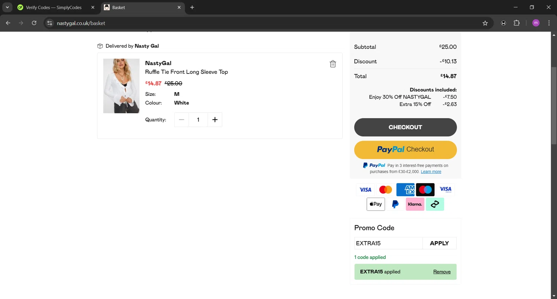Open the Chrome three-dot menu
The image size is (557, 299).
tap(549, 23)
